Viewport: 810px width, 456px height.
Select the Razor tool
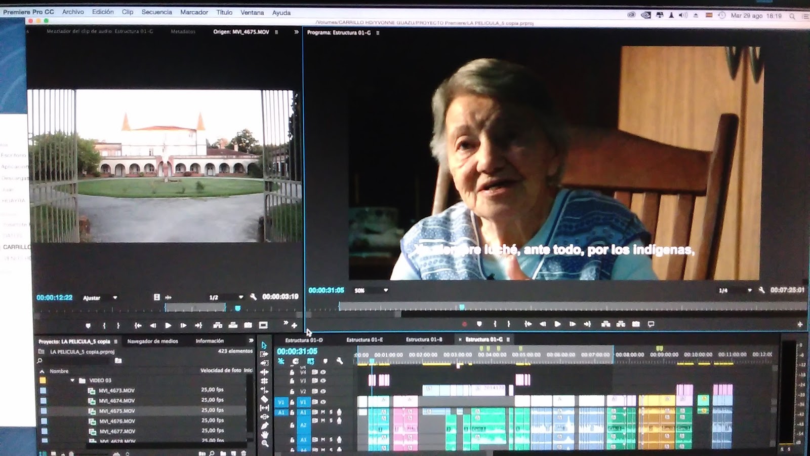[264, 399]
